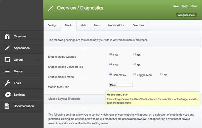Select No for Enable Mobile Viewport Tag
This screenshot has width=202, height=128.
135,64
